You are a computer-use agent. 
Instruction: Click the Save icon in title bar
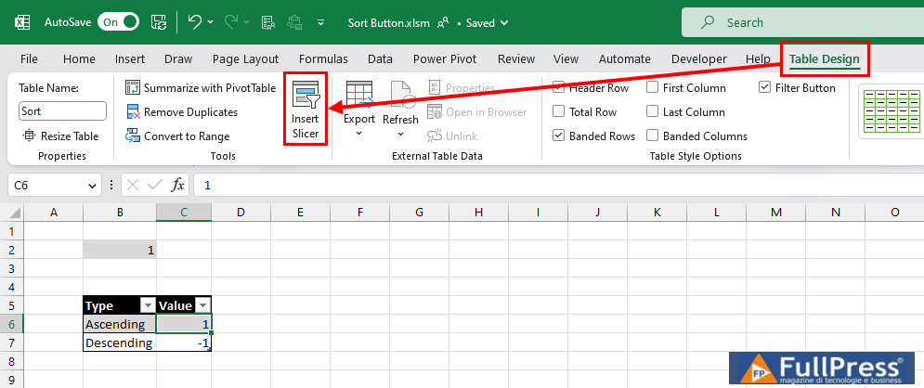coord(159,21)
